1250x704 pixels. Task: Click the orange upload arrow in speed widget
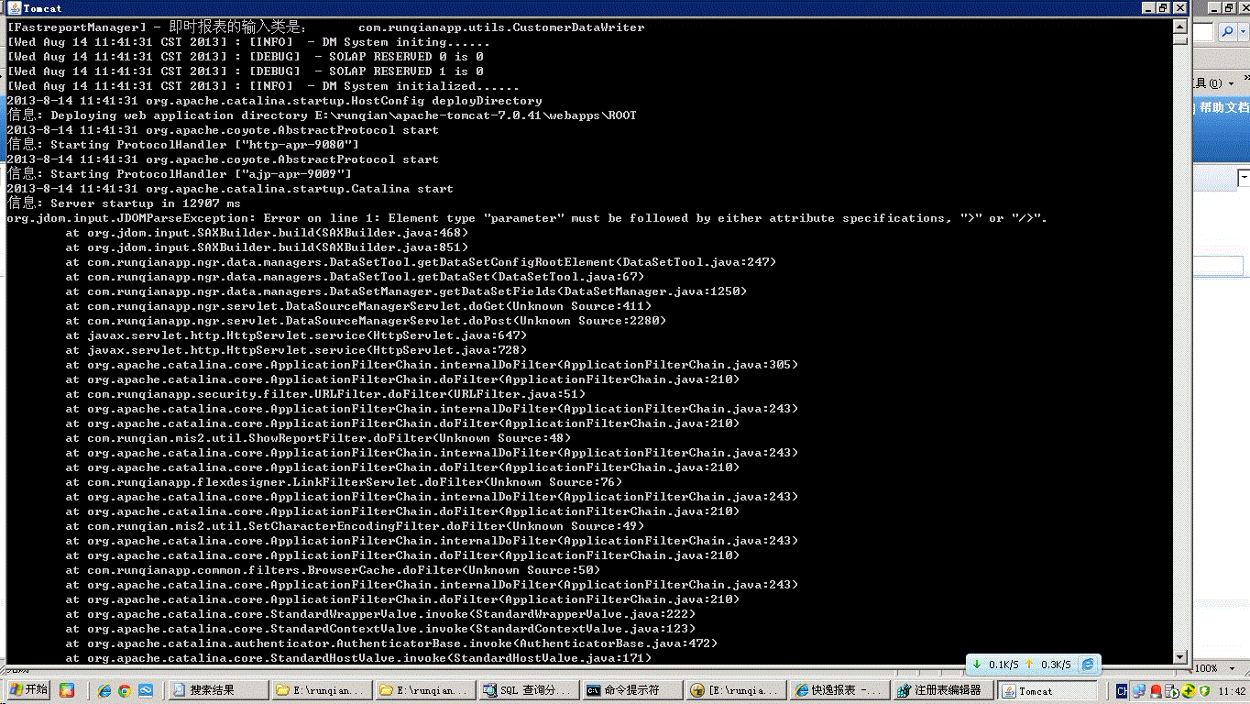coord(1030,665)
